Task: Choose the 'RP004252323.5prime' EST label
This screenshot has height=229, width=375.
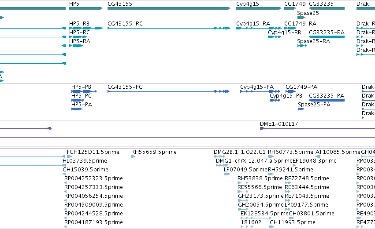Action: click(93, 178)
